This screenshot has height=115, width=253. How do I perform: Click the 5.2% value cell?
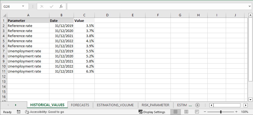pos(84,56)
